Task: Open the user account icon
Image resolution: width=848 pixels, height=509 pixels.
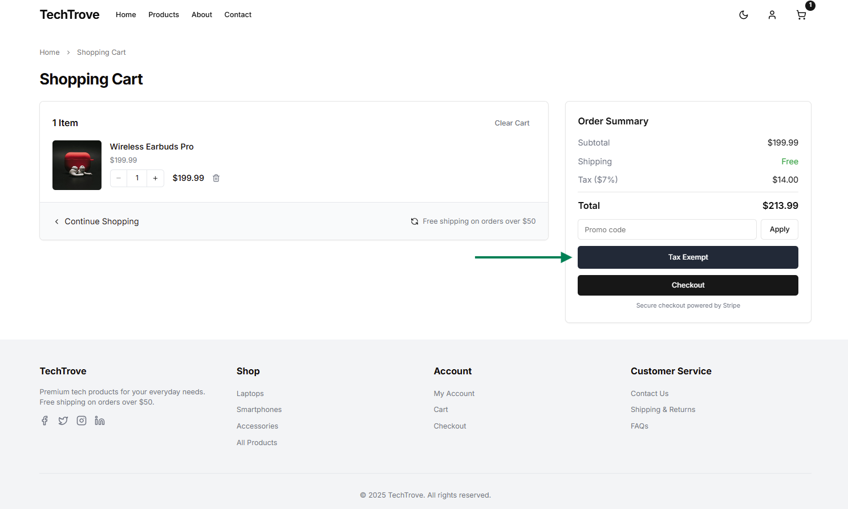Action: click(772, 15)
